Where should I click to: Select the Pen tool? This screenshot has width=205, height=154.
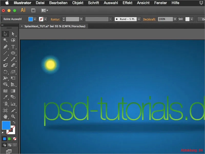5,47
